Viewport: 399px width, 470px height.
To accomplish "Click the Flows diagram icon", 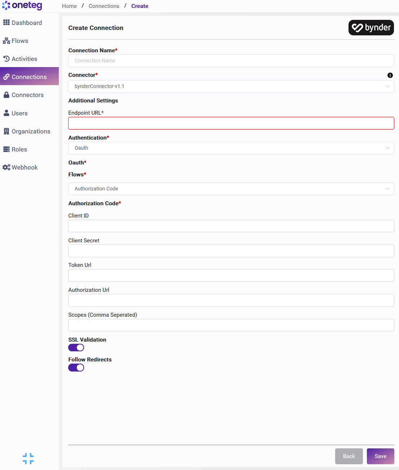I will [6, 41].
